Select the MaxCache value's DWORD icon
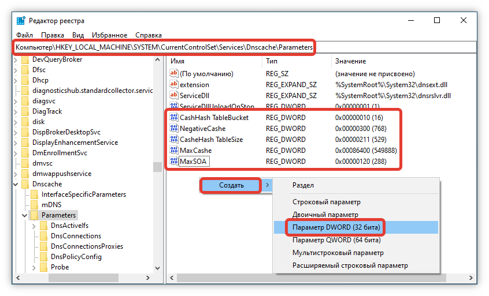Viewport: 489px width, 296px height. 174,151
